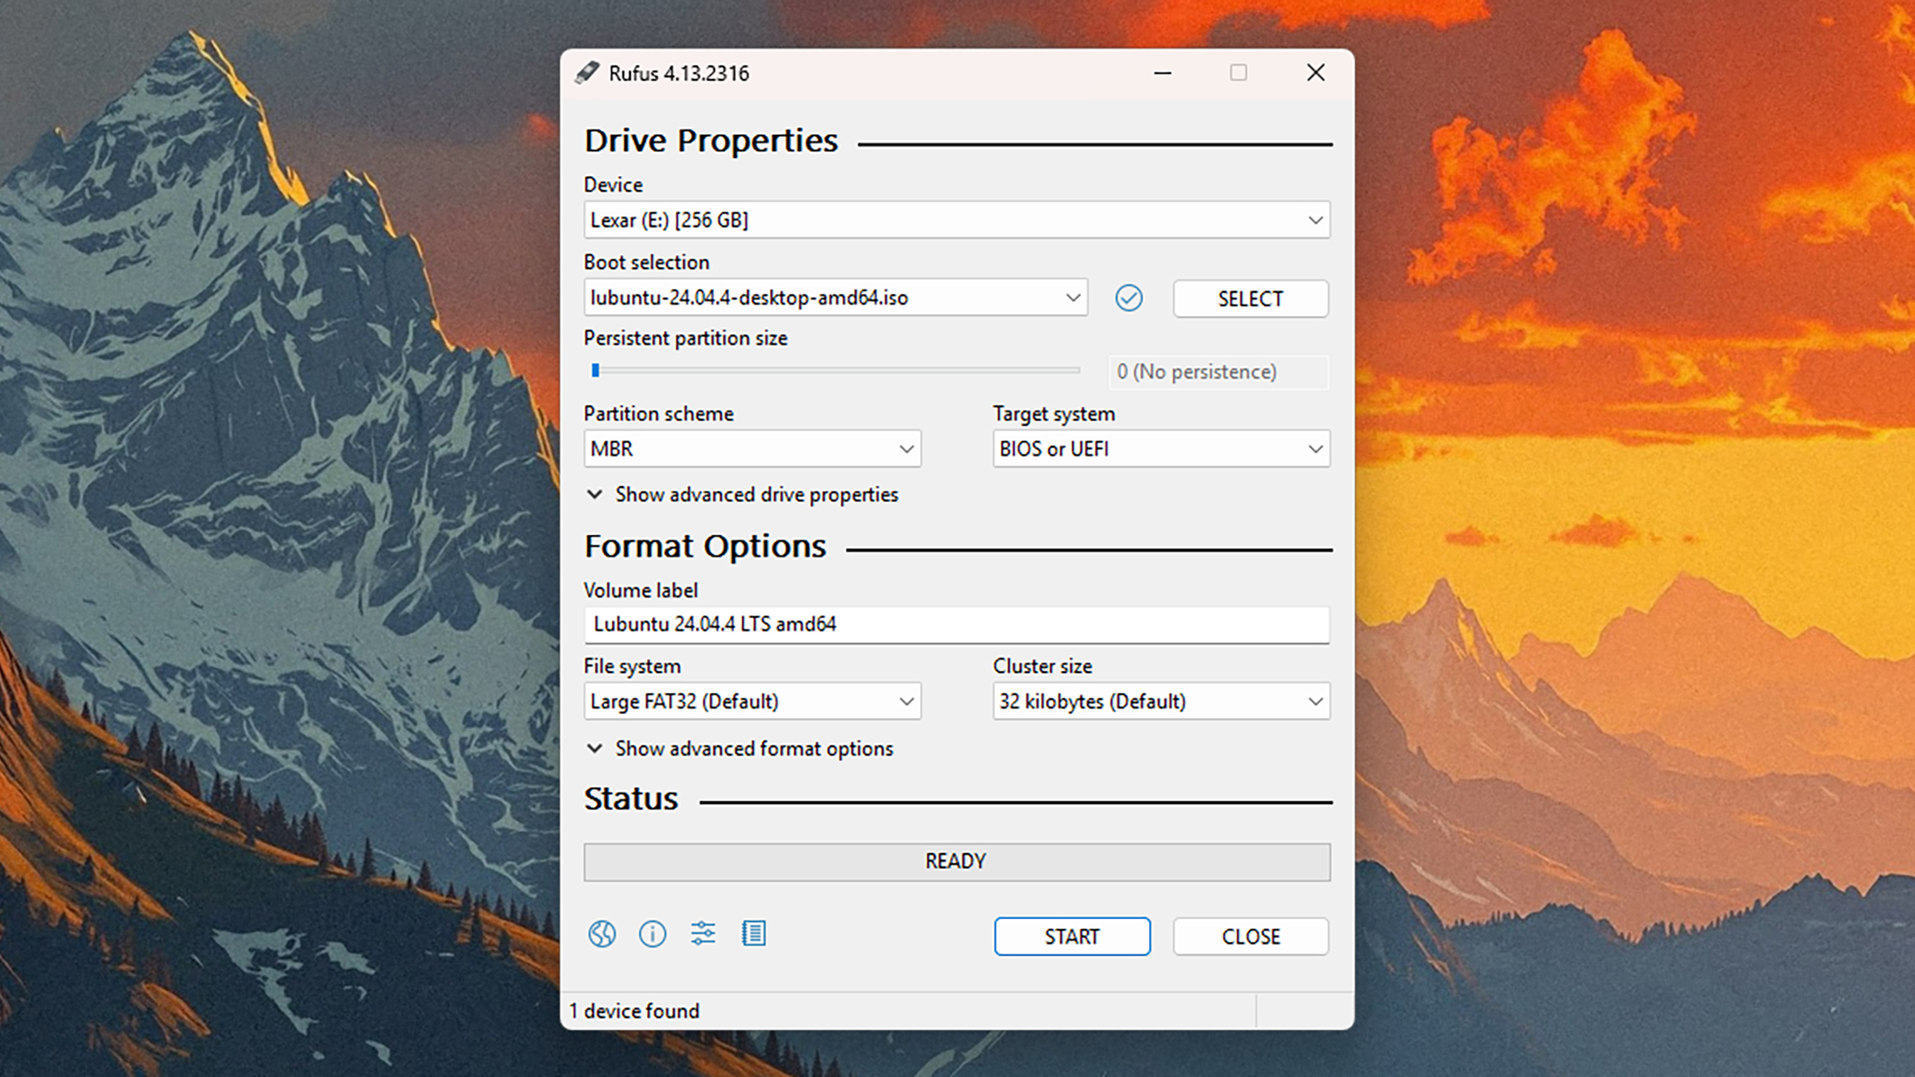Open the language selection globe icon
This screenshot has width=1915, height=1077.
(602, 933)
